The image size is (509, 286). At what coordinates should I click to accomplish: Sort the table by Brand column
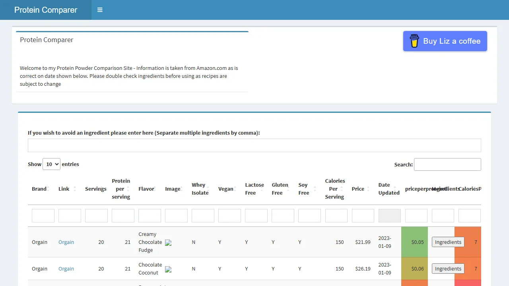(x=39, y=189)
